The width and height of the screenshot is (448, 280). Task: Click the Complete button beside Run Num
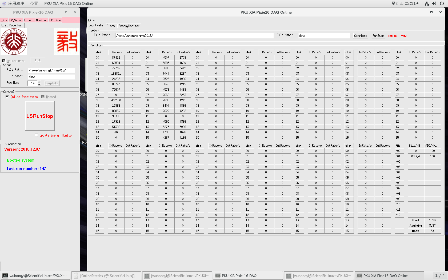tap(52, 83)
